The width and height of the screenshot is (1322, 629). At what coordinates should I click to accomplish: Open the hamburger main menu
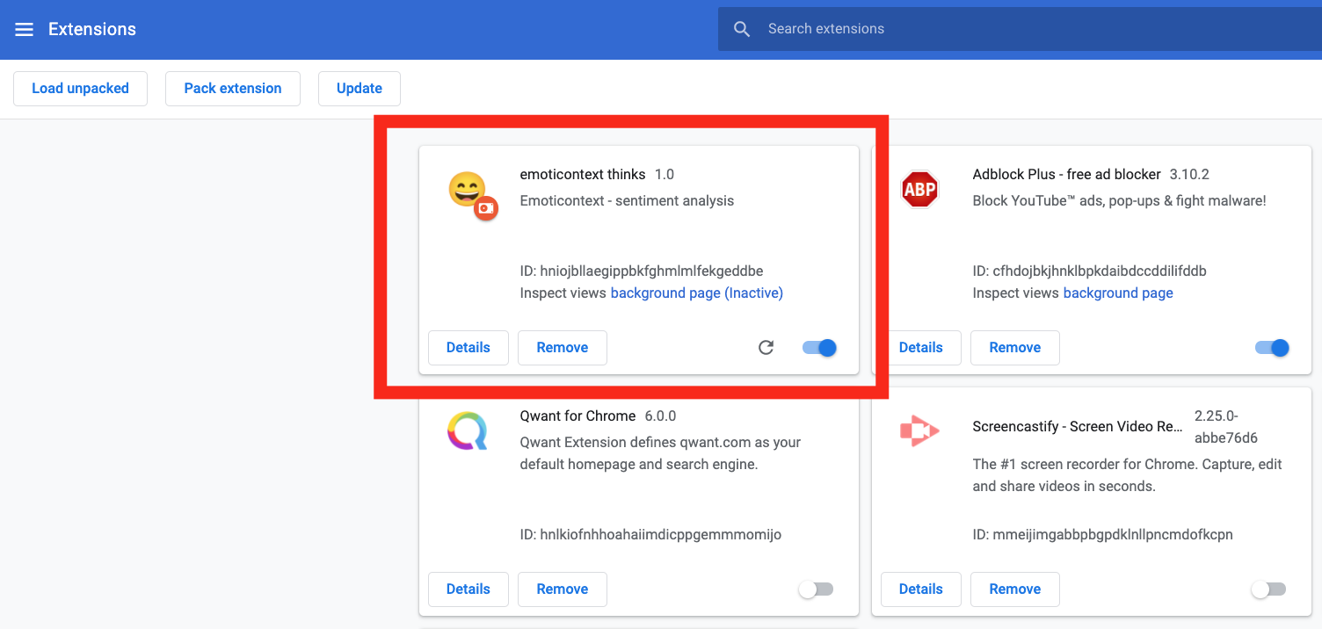(25, 30)
